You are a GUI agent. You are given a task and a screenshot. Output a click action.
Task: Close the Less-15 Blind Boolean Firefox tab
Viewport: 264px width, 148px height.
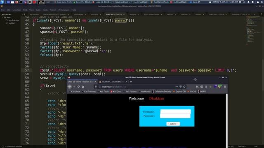coord(95,81)
